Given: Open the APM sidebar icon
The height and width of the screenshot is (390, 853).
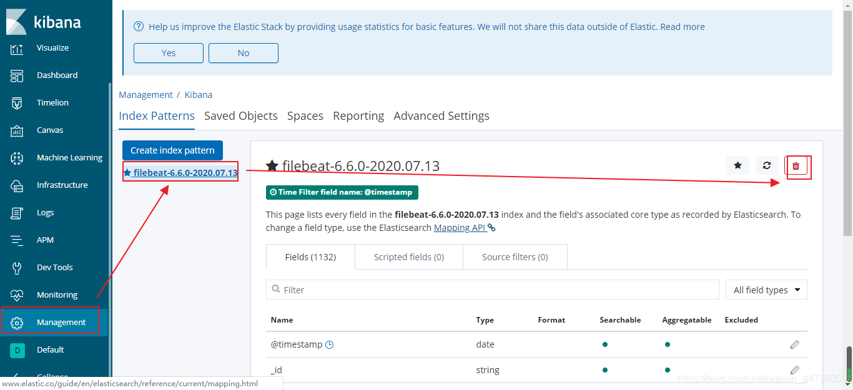Looking at the screenshot, I should click(17, 240).
